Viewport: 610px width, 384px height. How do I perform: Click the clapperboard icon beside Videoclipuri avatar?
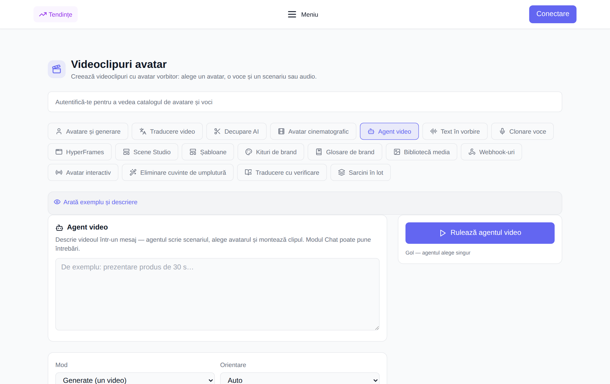tap(57, 69)
